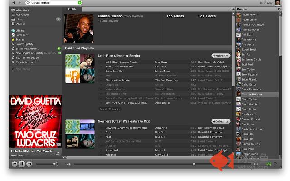The width and height of the screenshot is (290, 181).
Task: Open Top Artists section
Action: (x=175, y=16)
